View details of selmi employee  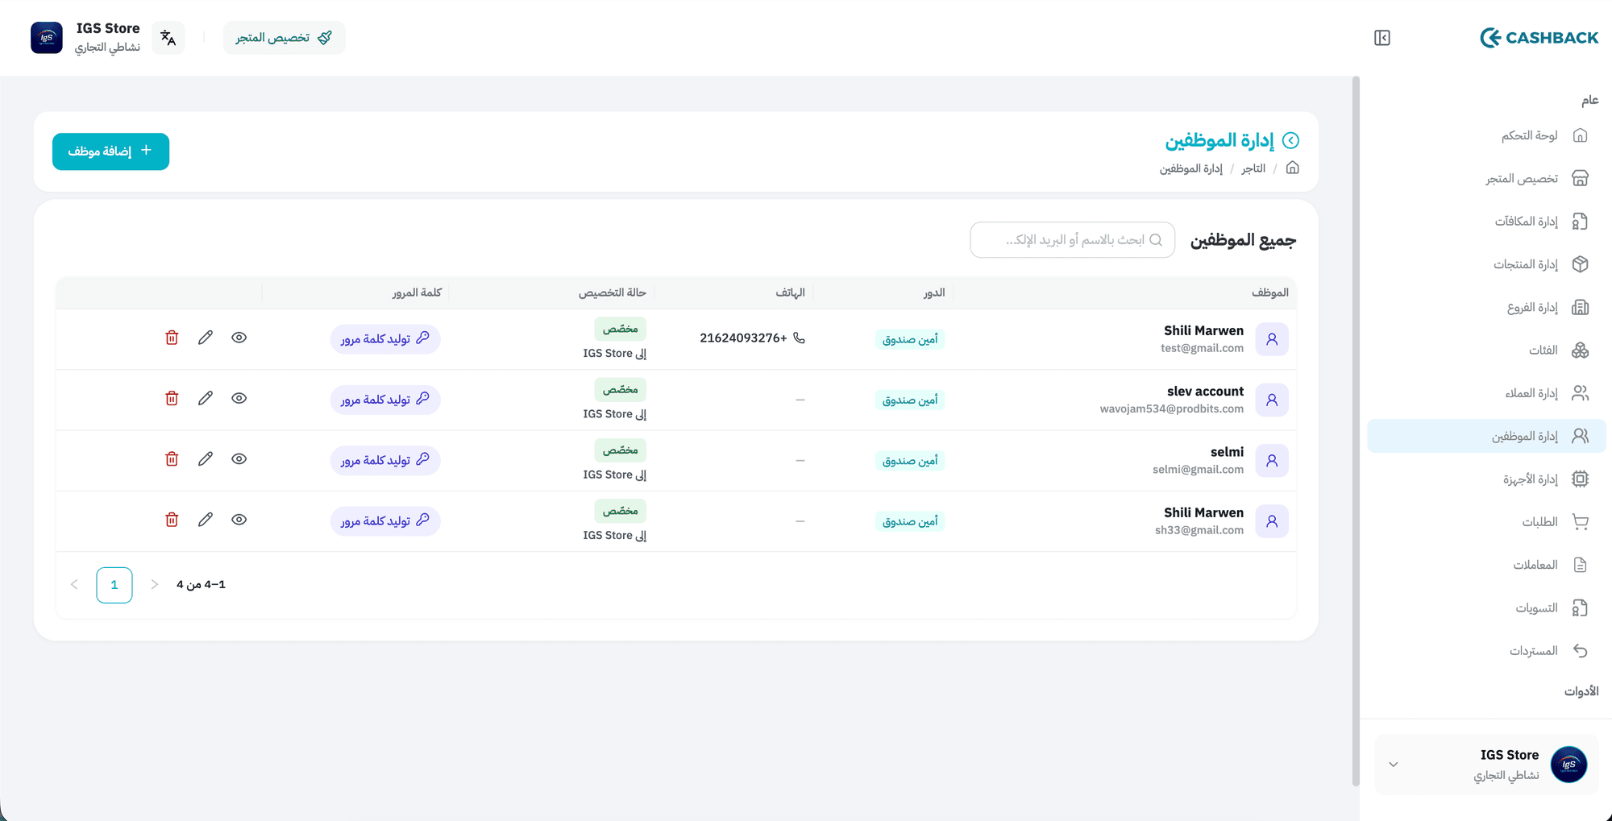[239, 458]
